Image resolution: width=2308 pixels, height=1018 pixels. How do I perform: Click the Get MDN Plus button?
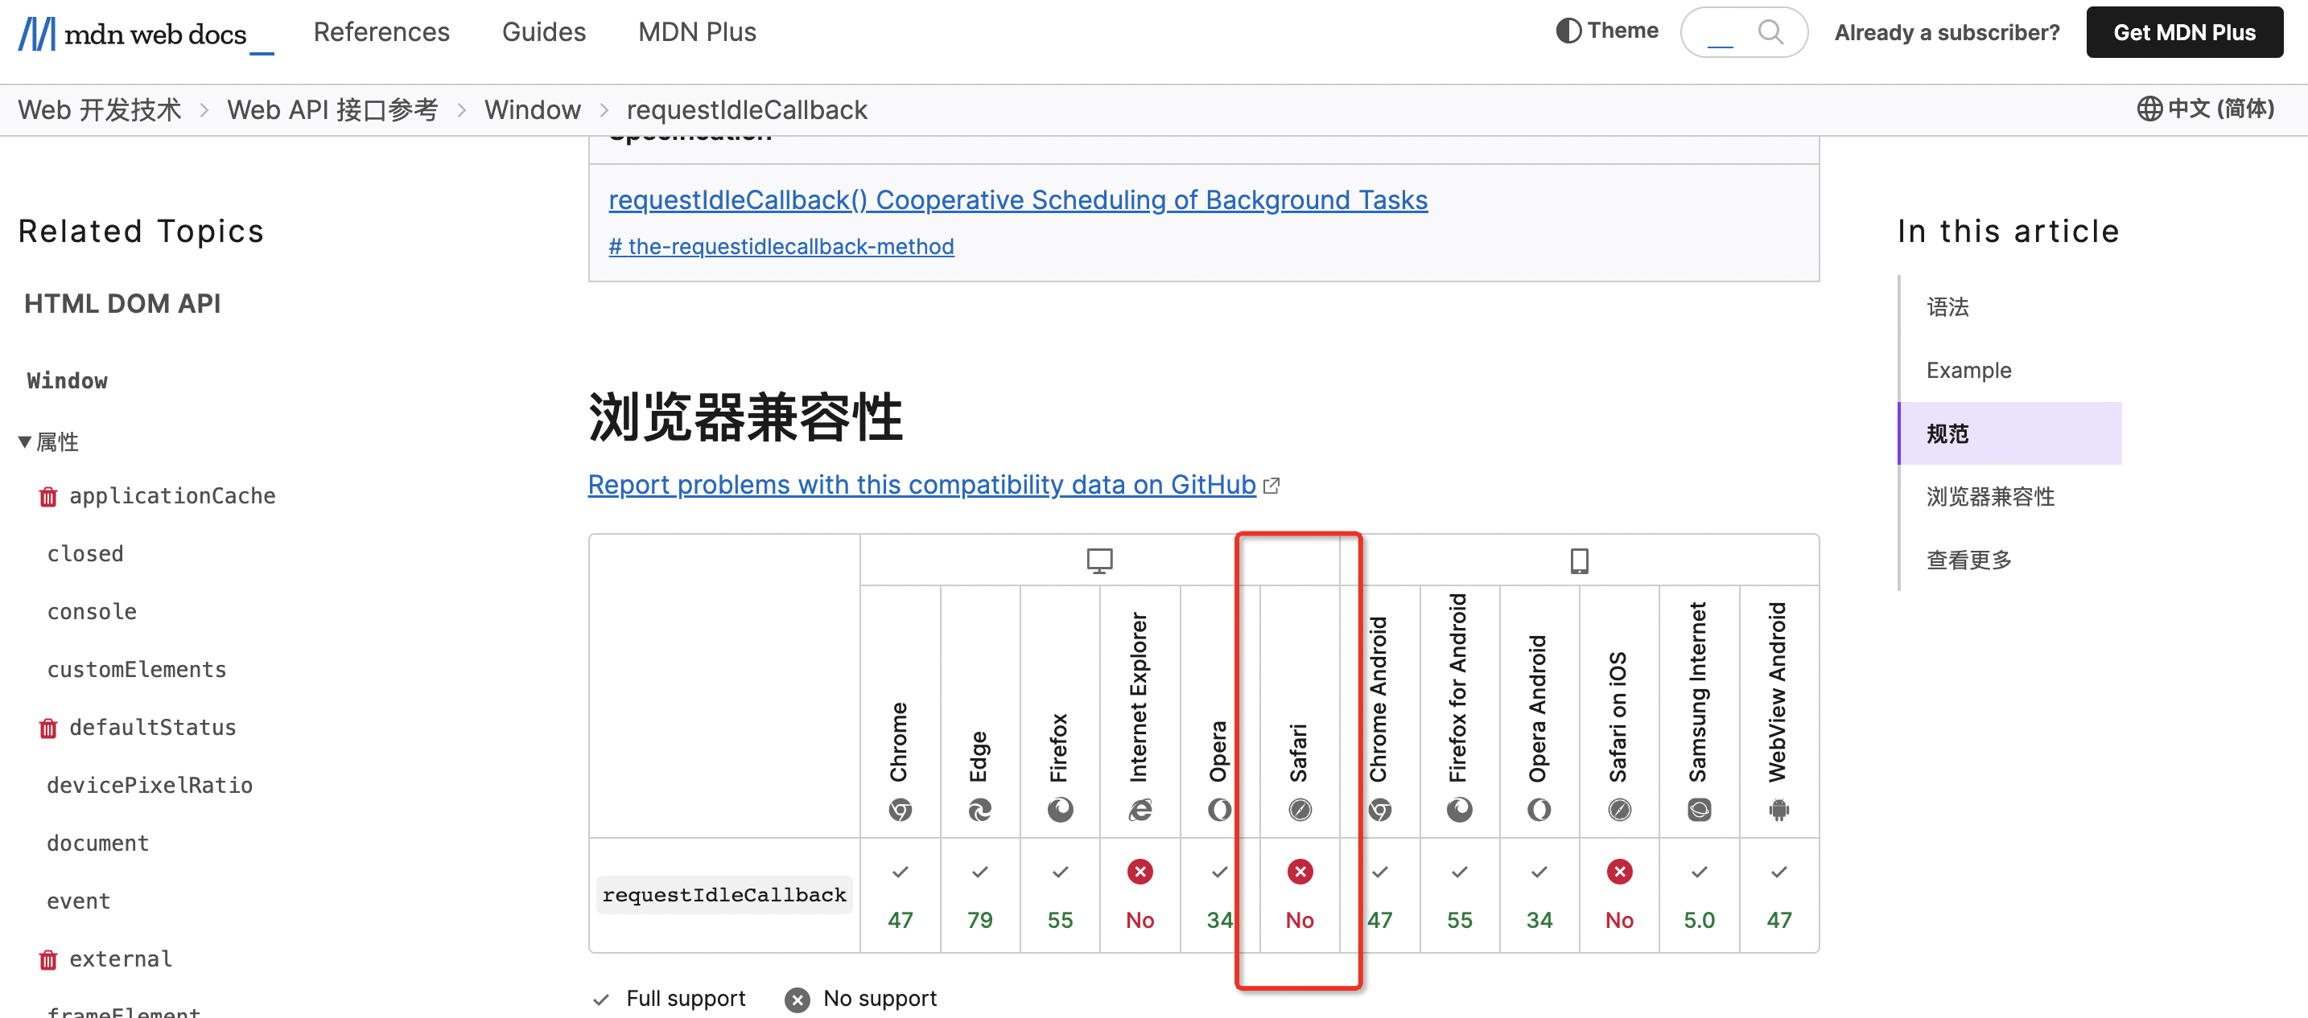[x=2184, y=32]
